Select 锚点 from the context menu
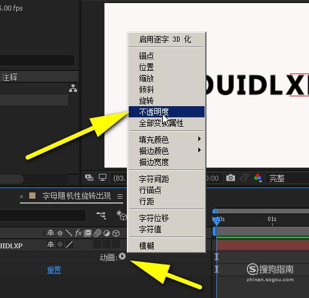The height and width of the screenshot is (298, 309). click(167, 56)
